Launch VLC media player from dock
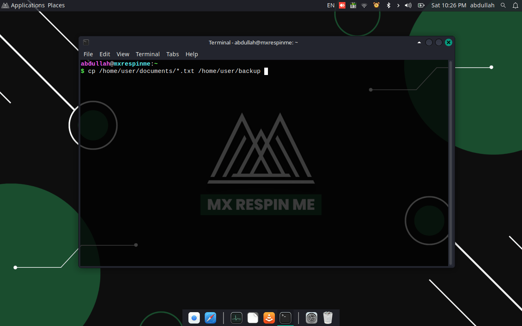Viewport: 522px width, 326px height. (269, 318)
